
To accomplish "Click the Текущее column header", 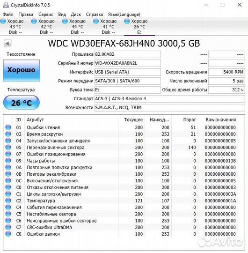I will [131, 120].
